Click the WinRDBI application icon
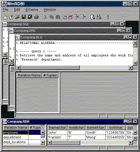The height and width of the screenshot is (152, 140). point(4,4)
